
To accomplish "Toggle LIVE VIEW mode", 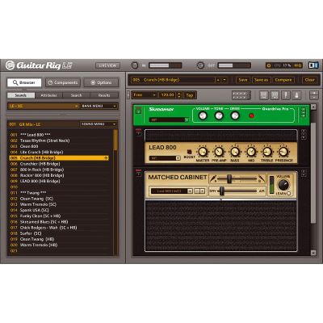I will (x=107, y=65).
